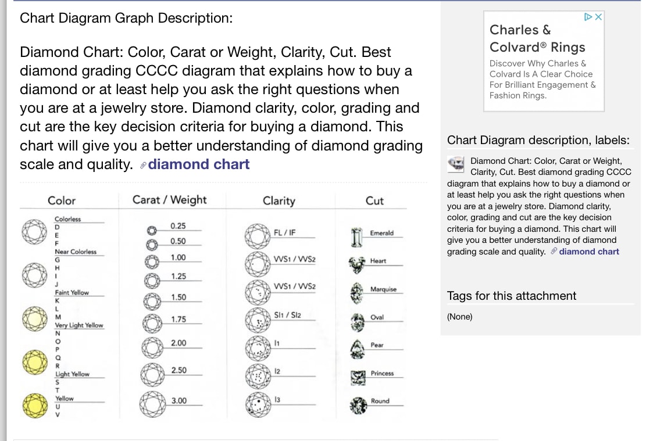Click the paperclip icon beside main 'diamond chart' link

143,165
